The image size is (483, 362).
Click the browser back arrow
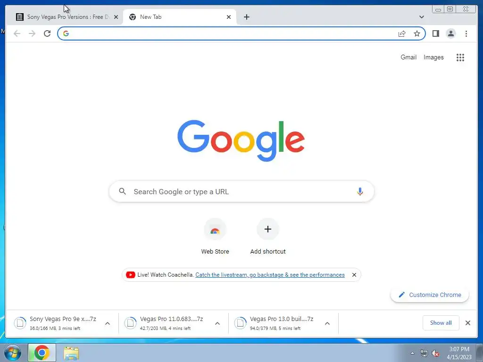[17, 33]
